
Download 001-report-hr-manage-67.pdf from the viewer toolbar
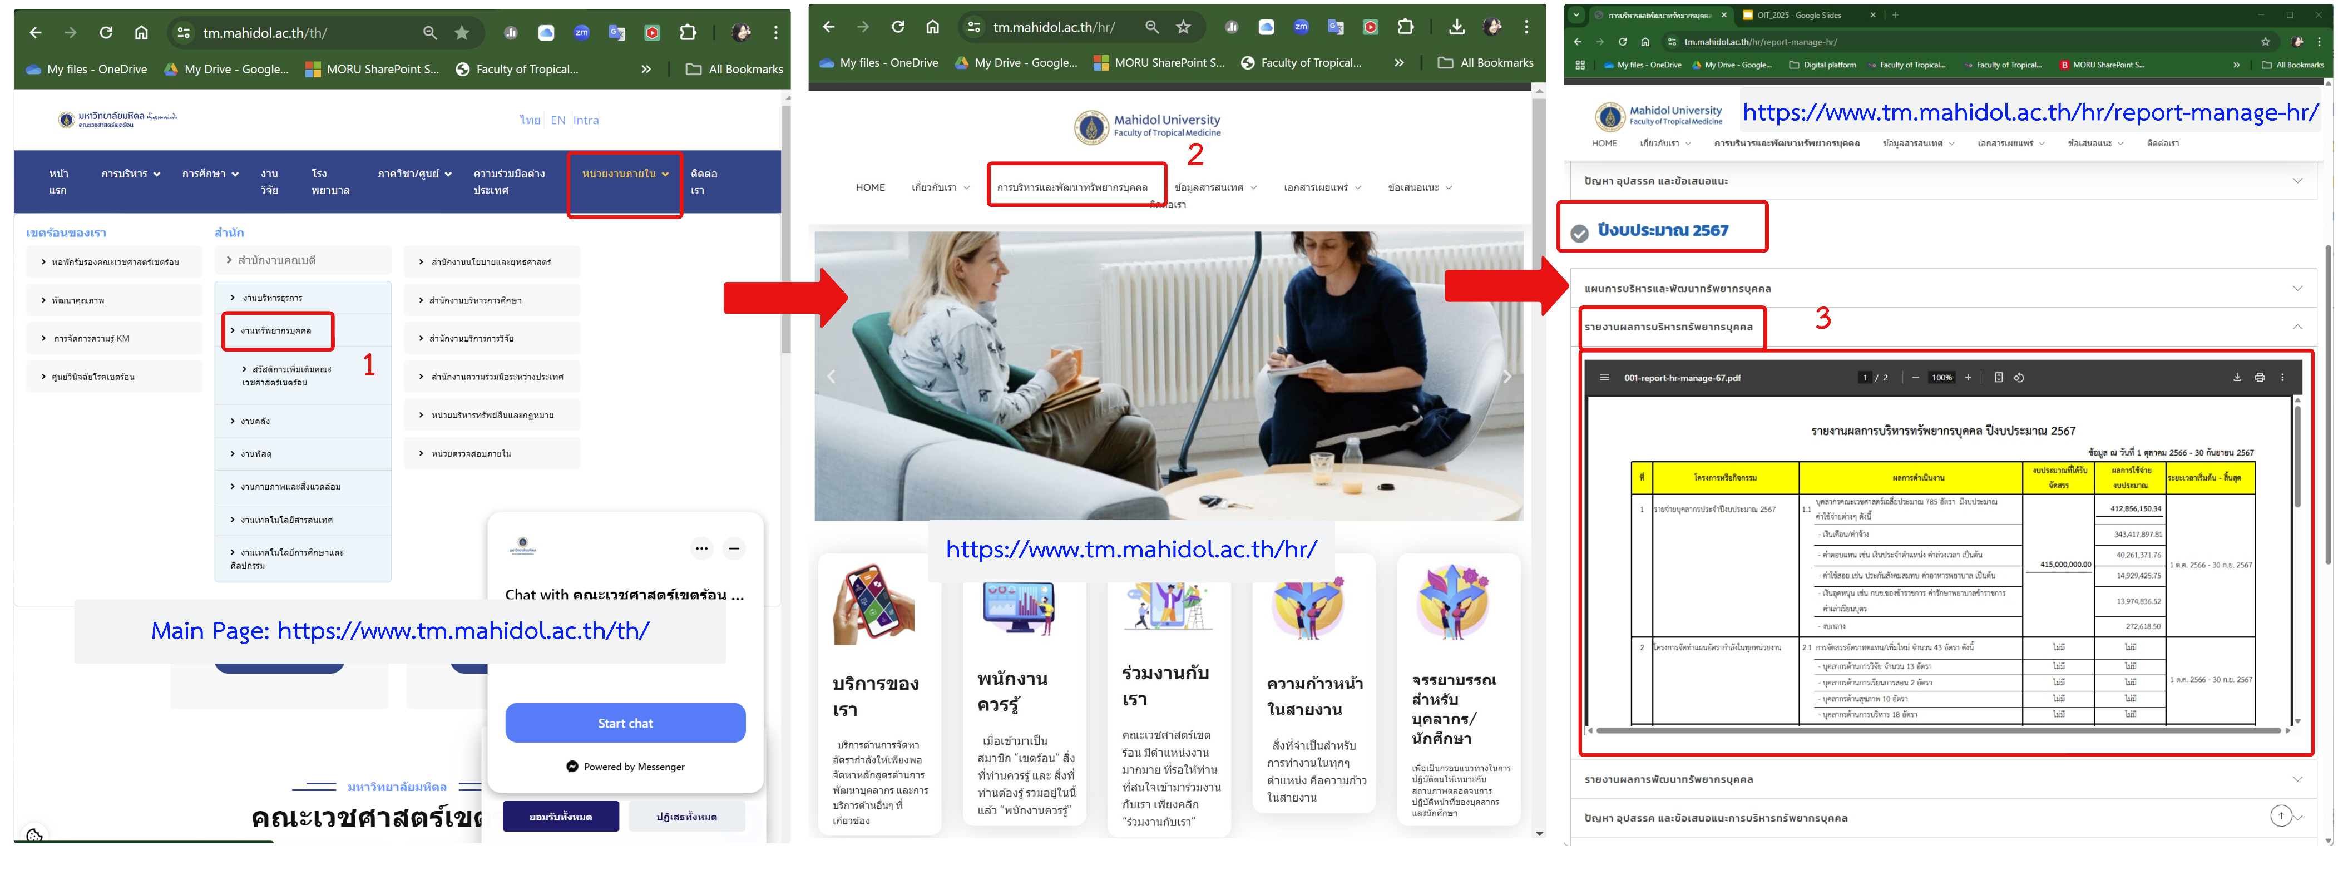(2237, 378)
